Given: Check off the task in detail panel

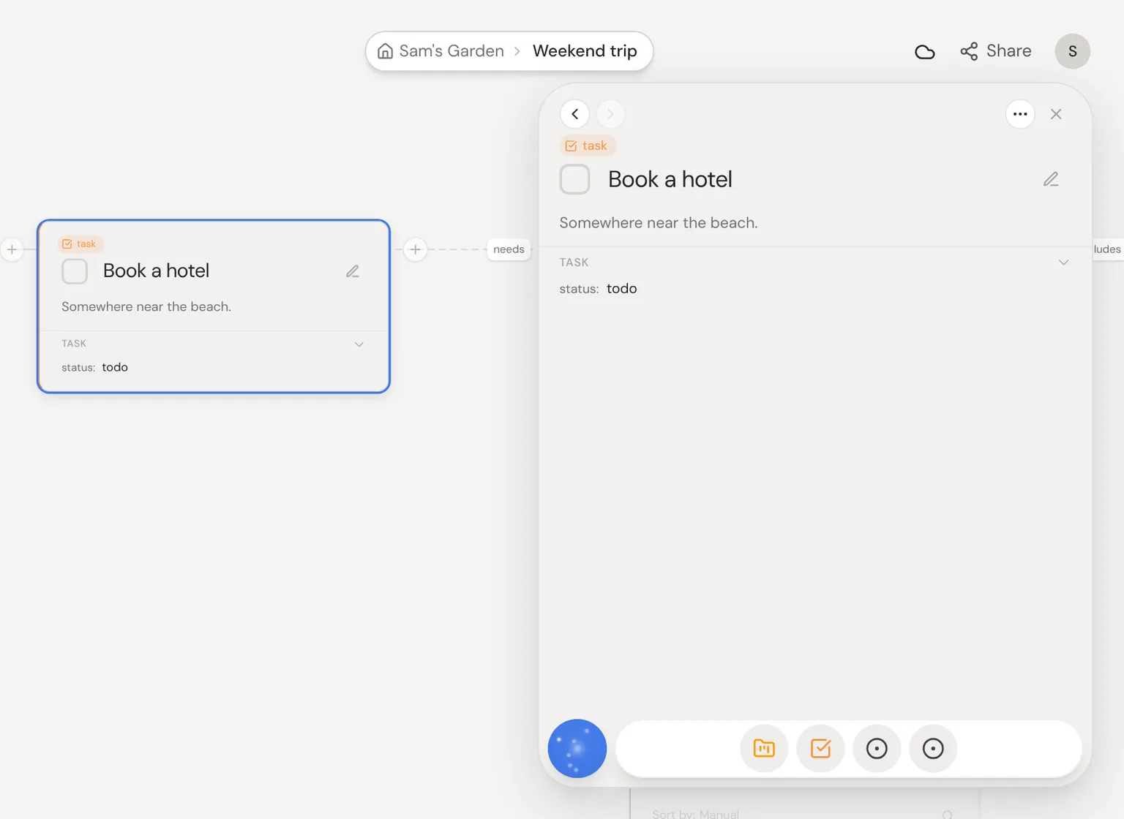Looking at the screenshot, I should tap(575, 179).
